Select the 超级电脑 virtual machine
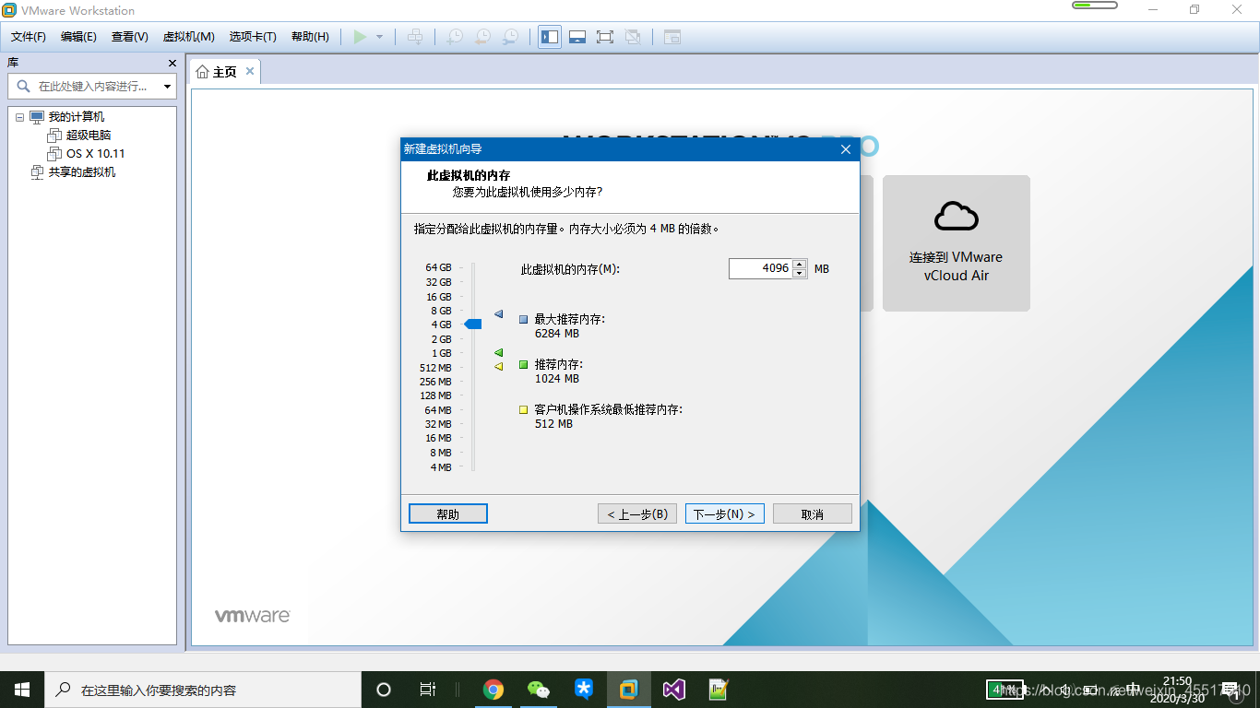 click(x=89, y=136)
